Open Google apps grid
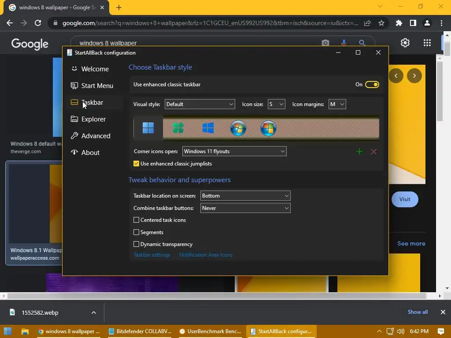This screenshot has width=451, height=338. [427, 43]
